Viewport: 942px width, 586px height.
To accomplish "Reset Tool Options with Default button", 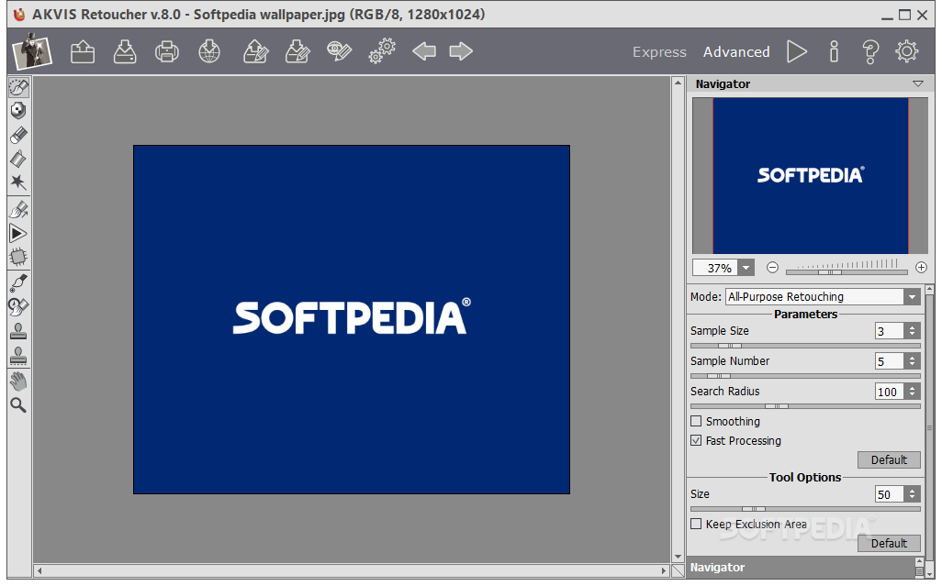I will [x=889, y=543].
